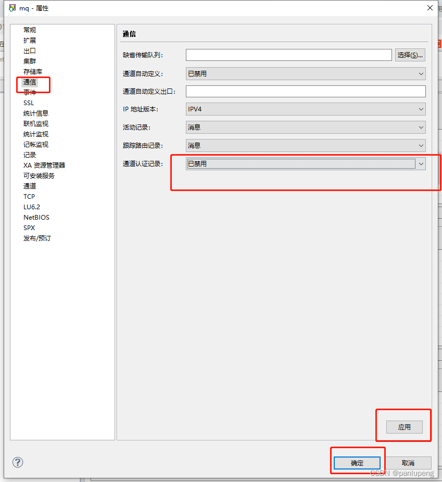Screen dimensions: 442x482
Task: Open the 活动记录 dropdown
Action: click(421, 127)
